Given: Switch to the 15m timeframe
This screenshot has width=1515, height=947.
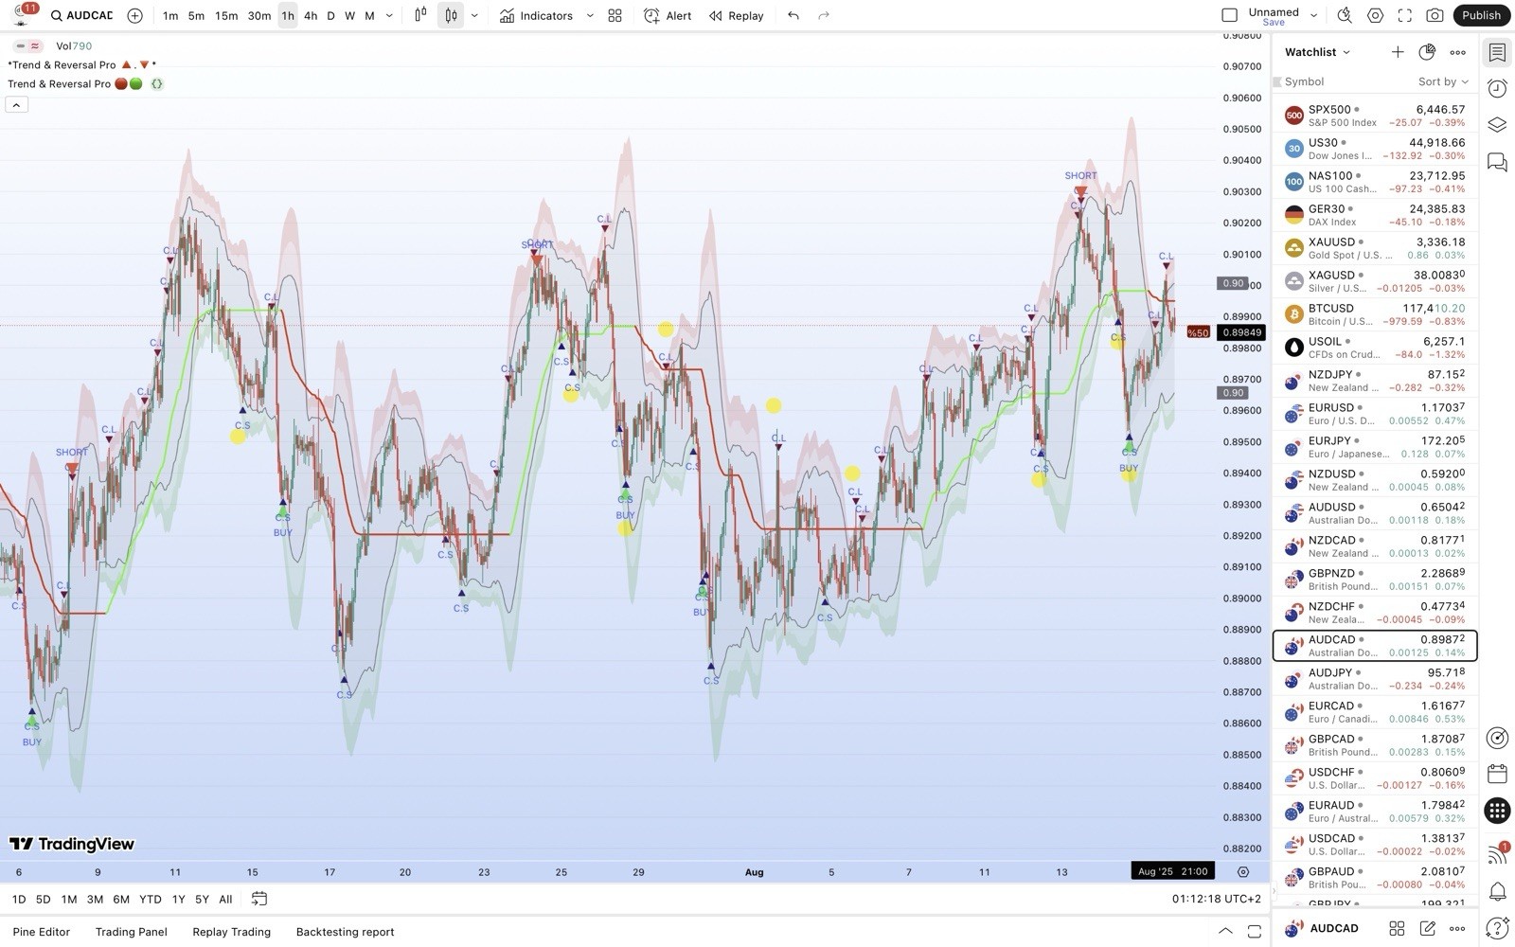Looking at the screenshot, I should coord(225,15).
